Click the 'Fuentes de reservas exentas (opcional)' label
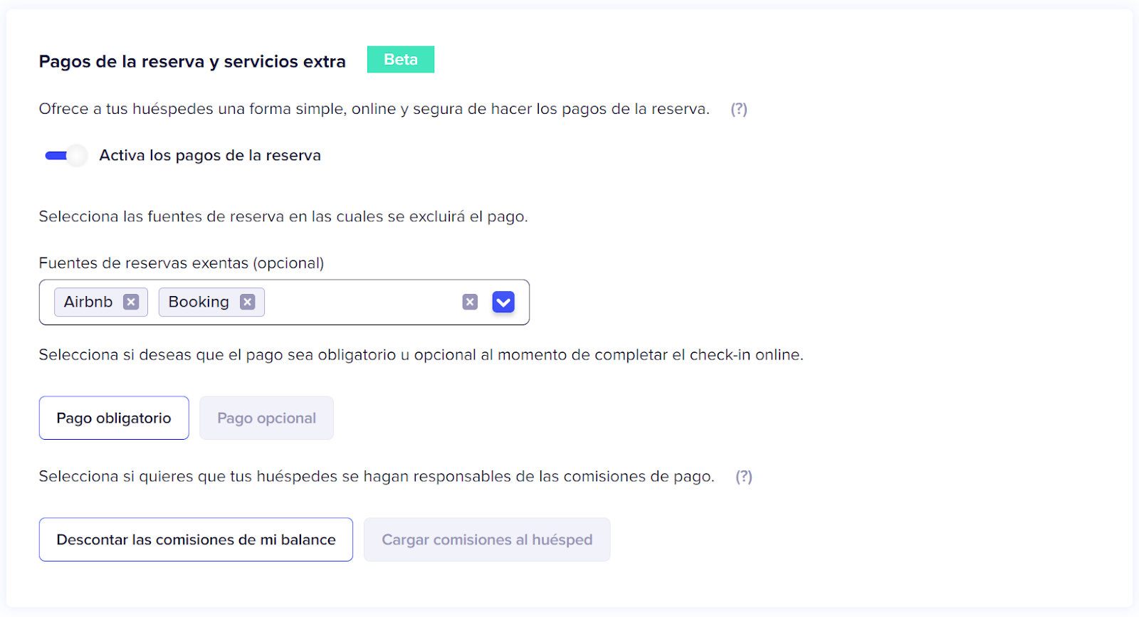This screenshot has width=1139, height=617. 182,263
